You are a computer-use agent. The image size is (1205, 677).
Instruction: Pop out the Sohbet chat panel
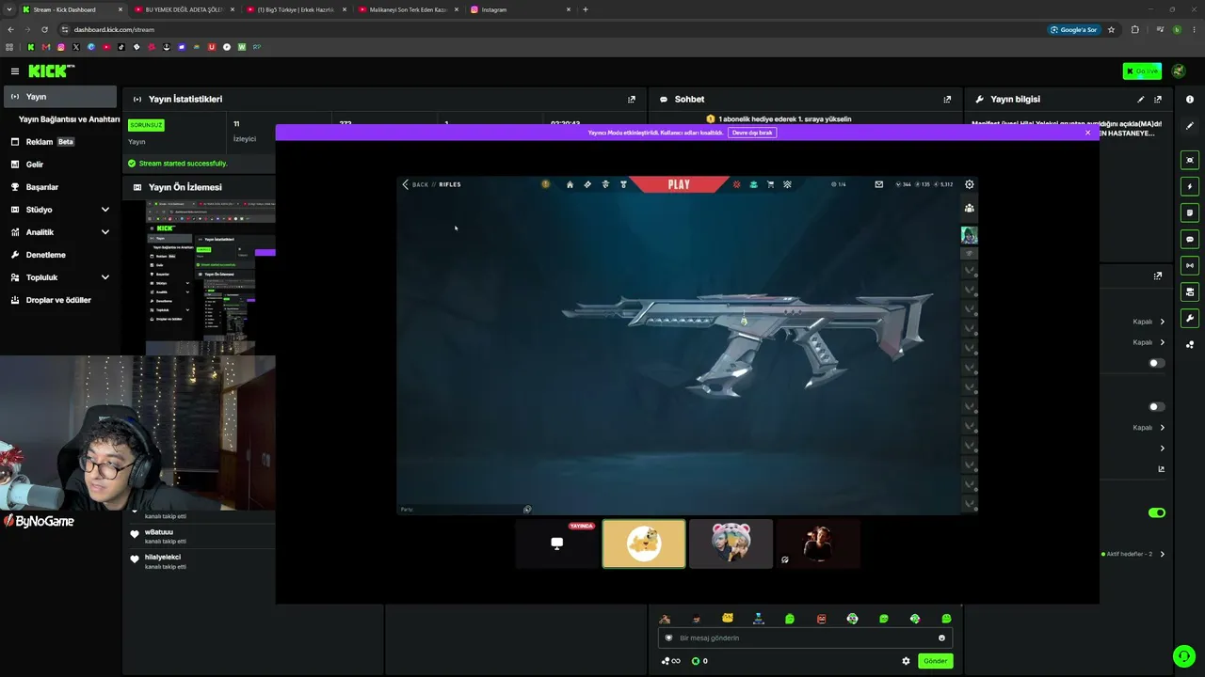tap(947, 99)
